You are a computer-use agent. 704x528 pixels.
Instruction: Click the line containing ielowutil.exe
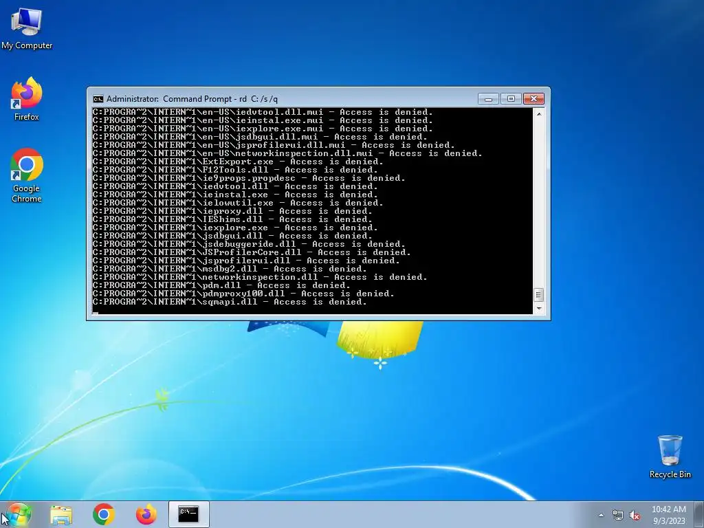point(238,203)
